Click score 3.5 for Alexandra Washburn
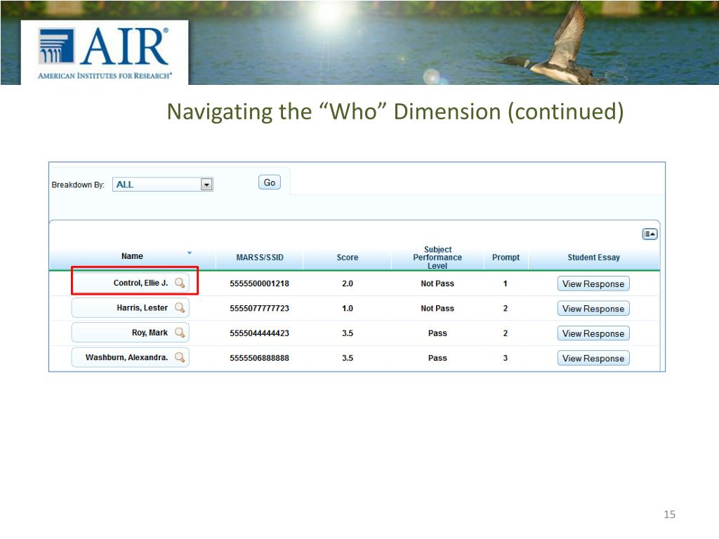Image resolution: width=719 pixels, height=539 pixels. tap(347, 357)
